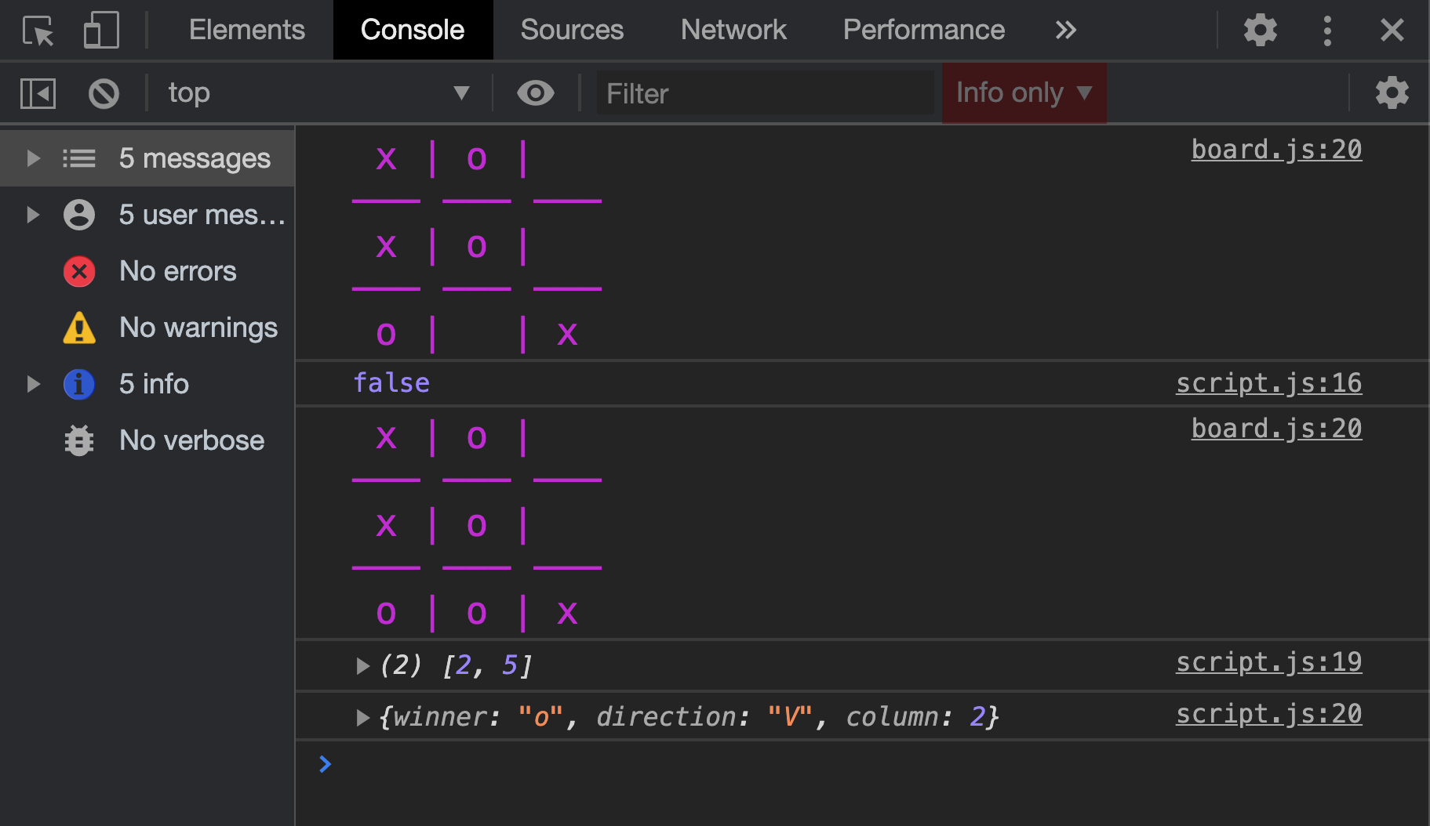
Task: Enable the No warnings filter
Action: [198, 328]
